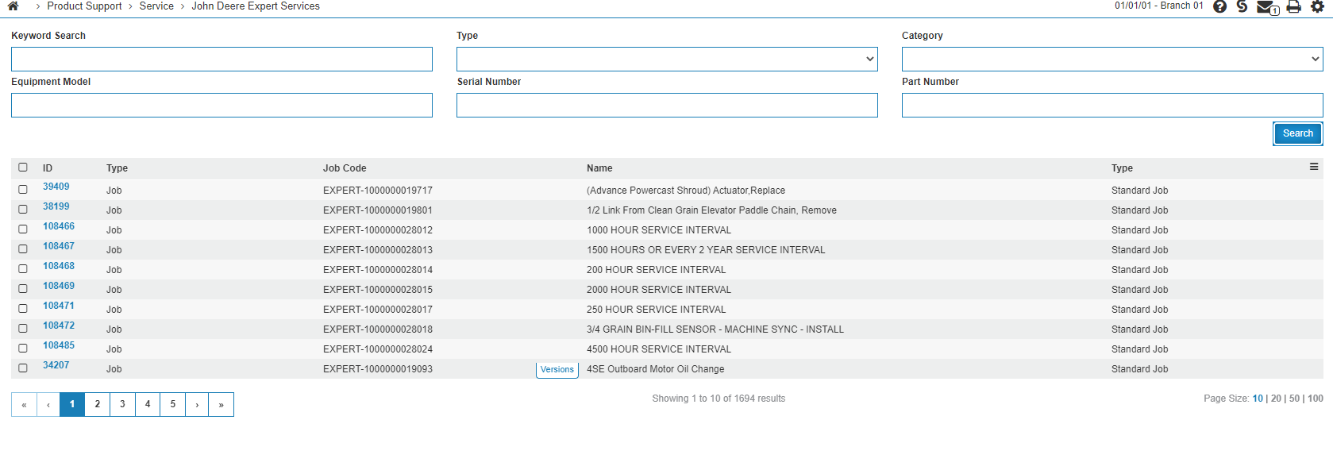Go to results page 3
Viewport: 1333px width, 470px height.
(x=122, y=404)
